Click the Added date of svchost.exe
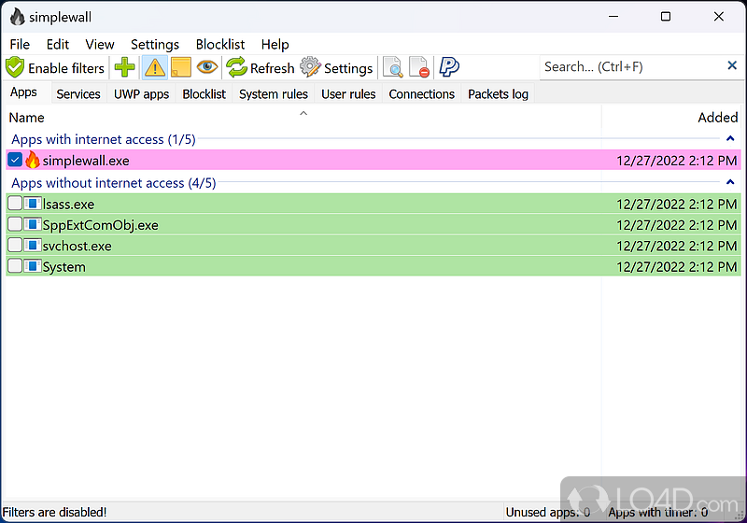 pyautogui.click(x=676, y=247)
